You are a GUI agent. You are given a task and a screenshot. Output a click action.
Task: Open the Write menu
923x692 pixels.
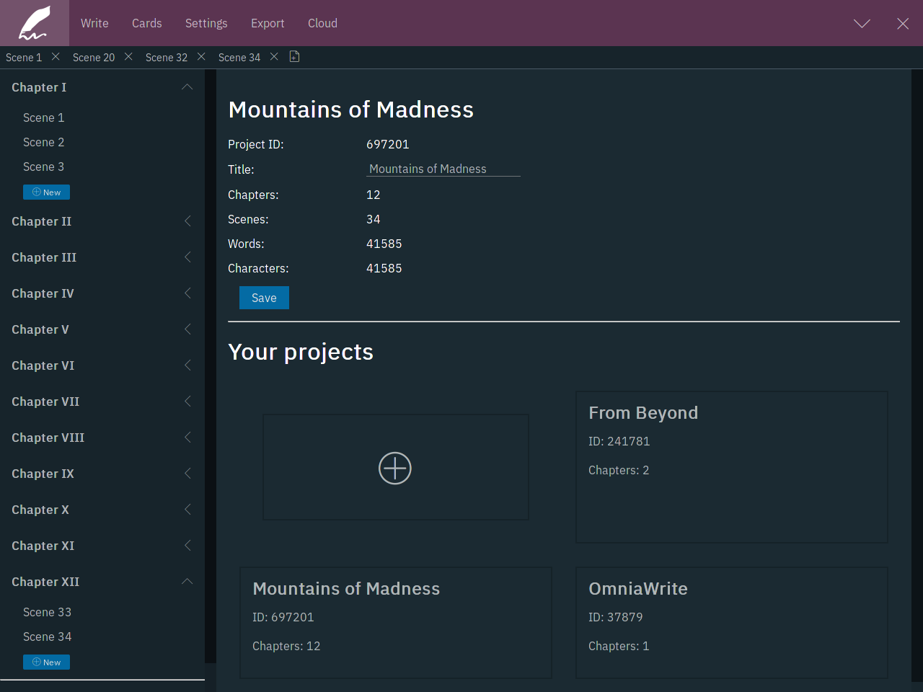[94, 23]
